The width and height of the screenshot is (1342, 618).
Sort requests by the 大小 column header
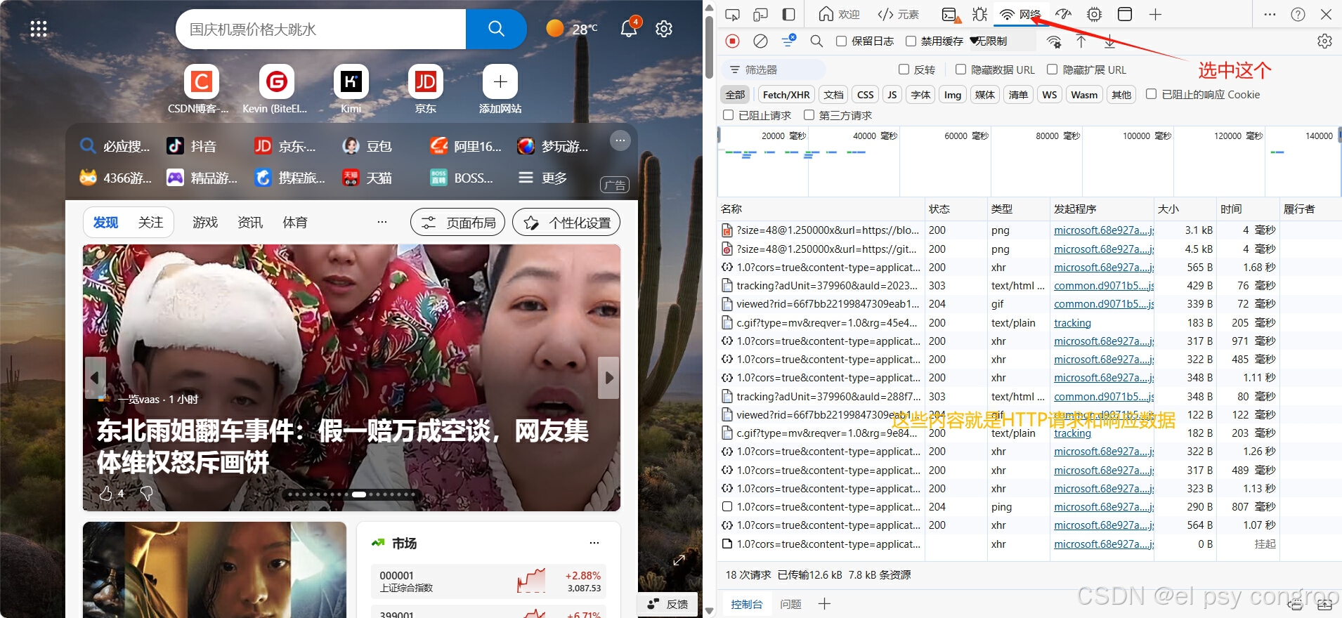[1185, 209]
